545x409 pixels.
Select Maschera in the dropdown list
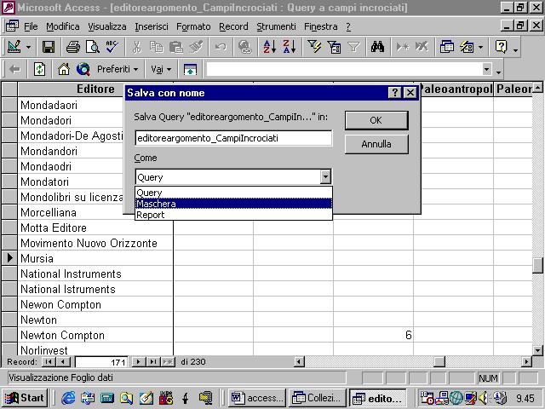pos(233,204)
